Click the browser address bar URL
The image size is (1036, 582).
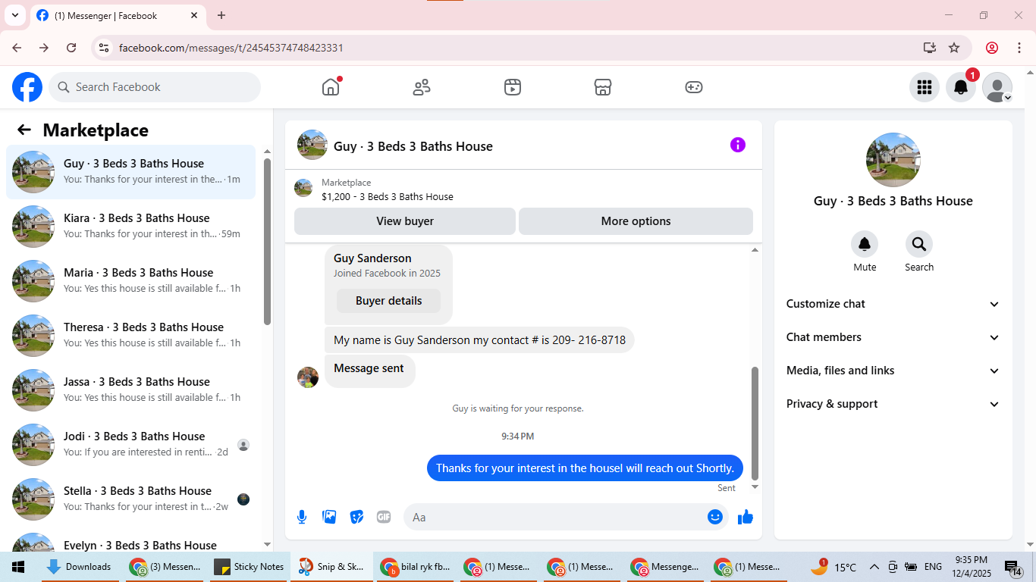(231, 48)
